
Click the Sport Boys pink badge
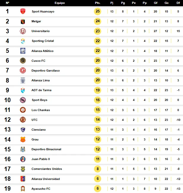tap(23, 100)
